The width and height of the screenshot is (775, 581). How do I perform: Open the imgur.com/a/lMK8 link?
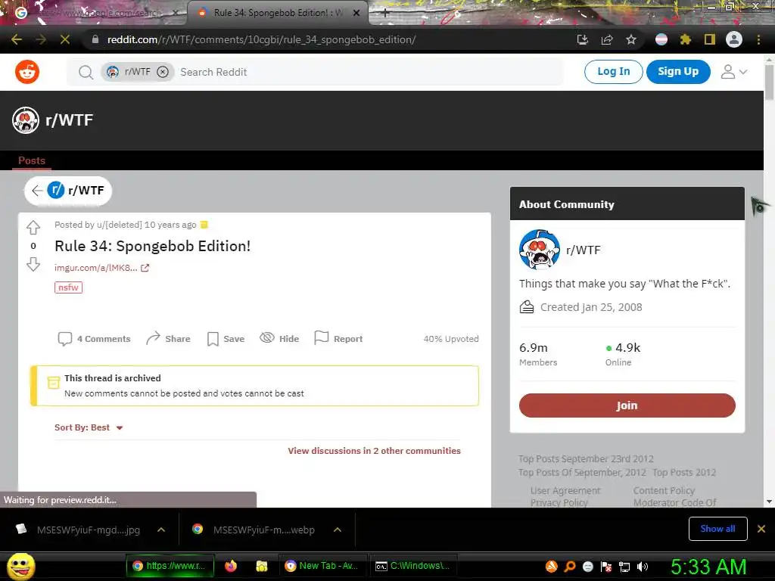tap(101, 268)
